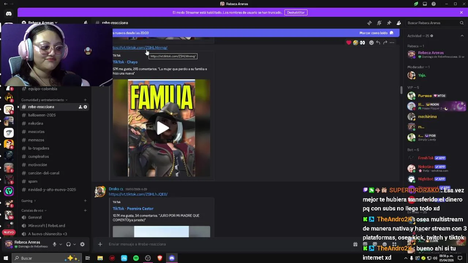Open the Discord inbox icon in title bar

425,4
